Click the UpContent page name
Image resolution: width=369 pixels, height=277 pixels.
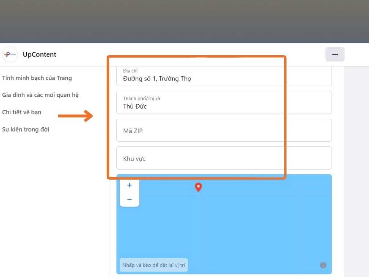coord(40,54)
